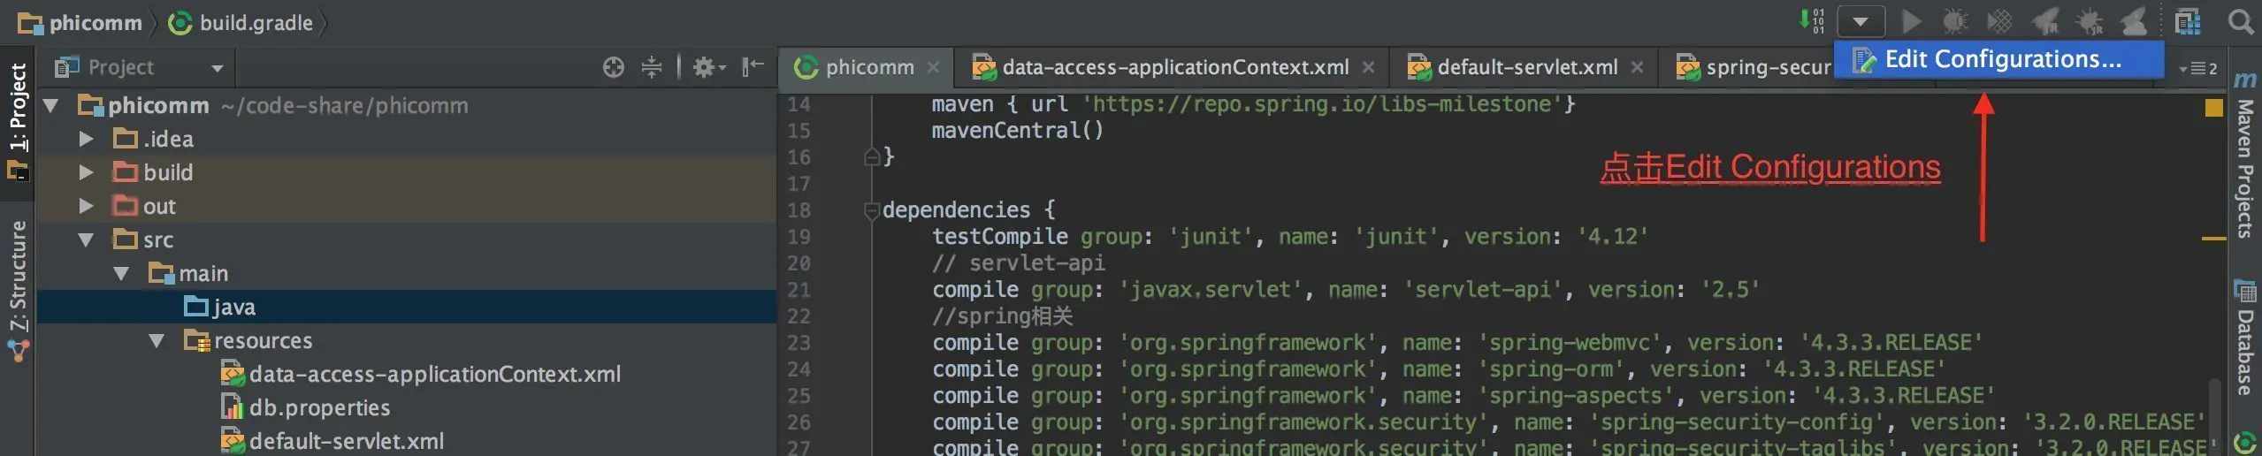
Task: Hide the Project tool window
Action: pos(752,67)
